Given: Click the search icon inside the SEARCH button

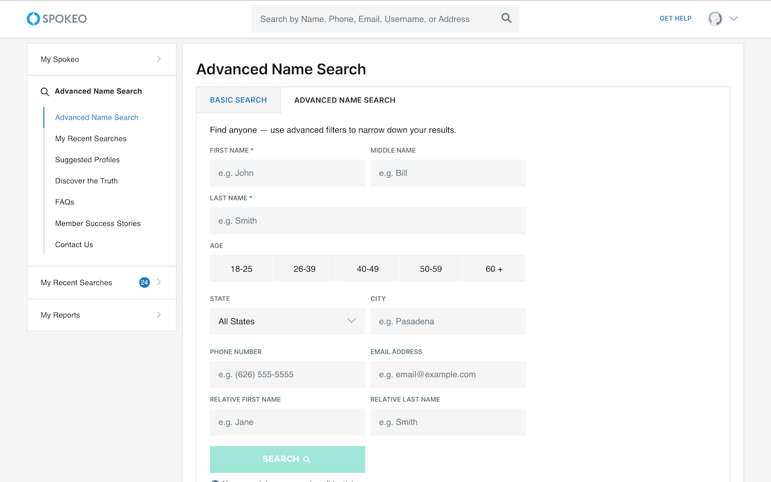Looking at the screenshot, I should pyautogui.click(x=306, y=459).
